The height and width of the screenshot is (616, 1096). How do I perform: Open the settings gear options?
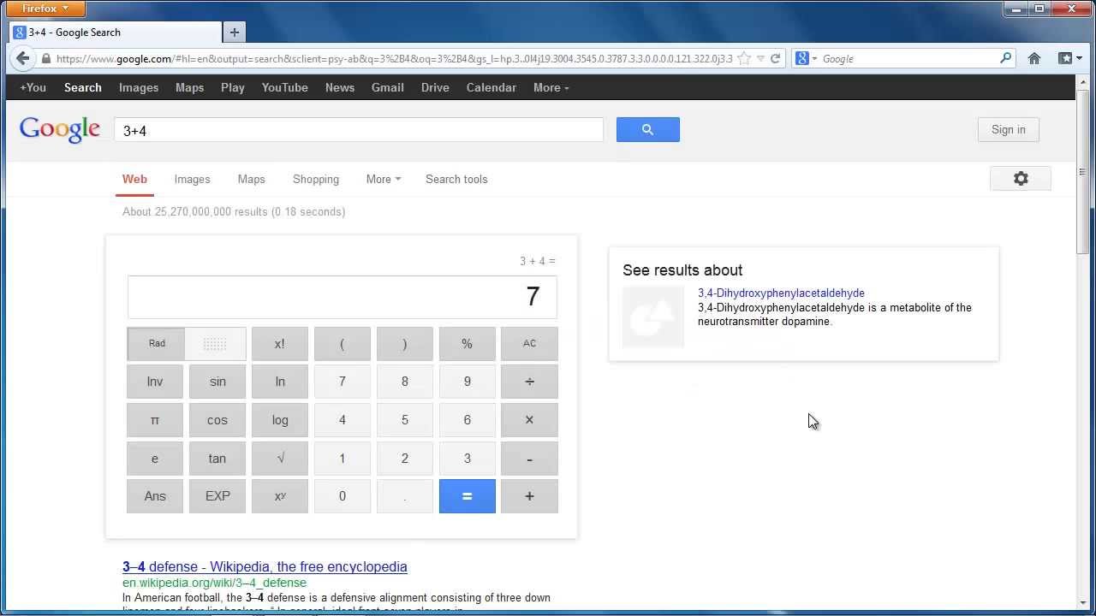[1020, 178]
